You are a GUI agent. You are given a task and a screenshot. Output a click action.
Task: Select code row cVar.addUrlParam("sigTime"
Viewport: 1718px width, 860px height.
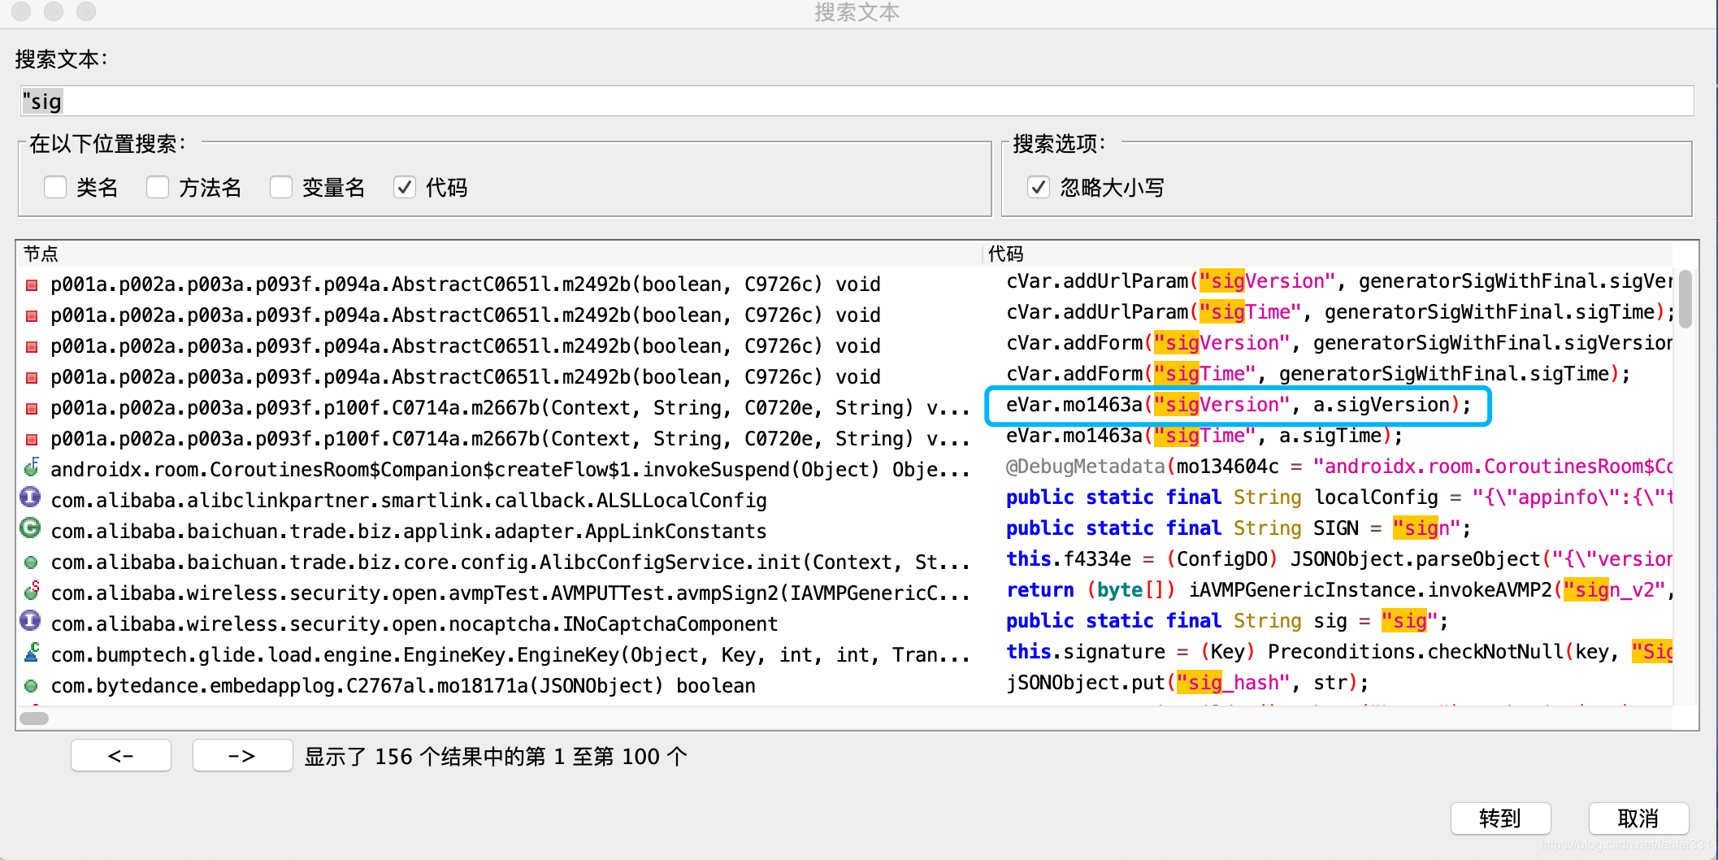click(1338, 312)
